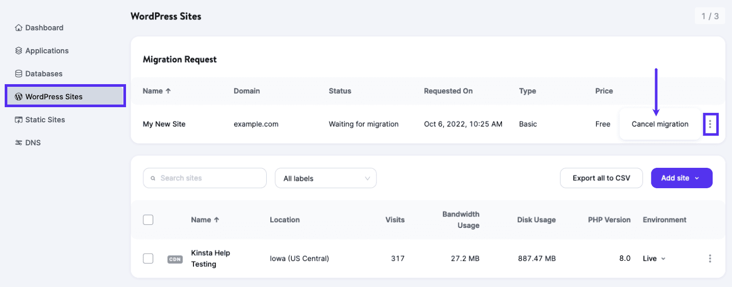Click the DNS icon in sidebar
This screenshot has height=287, width=732.
pyautogui.click(x=19, y=143)
